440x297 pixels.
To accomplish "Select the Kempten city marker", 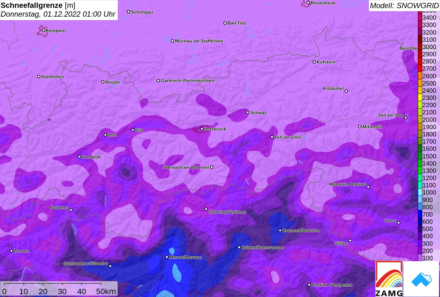I will pyautogui.click(x=44, y=30).
